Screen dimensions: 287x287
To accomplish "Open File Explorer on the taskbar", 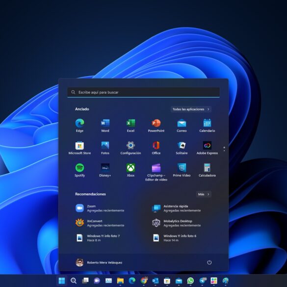I will tap(120, 281).
